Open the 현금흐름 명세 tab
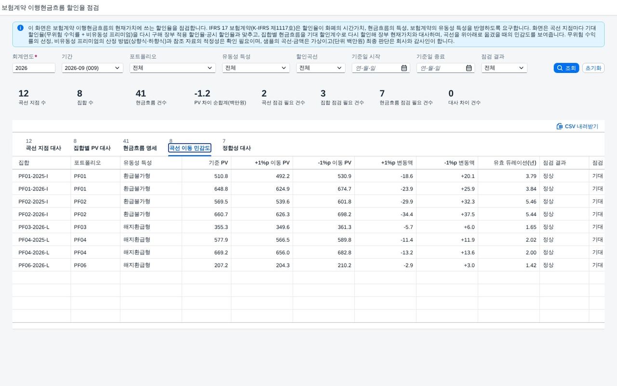This screenshot has width=617, height=386. pyautogui.click(x=140, y=148)
